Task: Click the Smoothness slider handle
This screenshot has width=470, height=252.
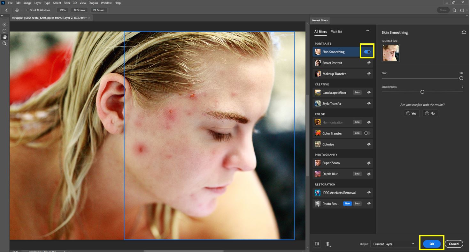Action: coord(422,92)
